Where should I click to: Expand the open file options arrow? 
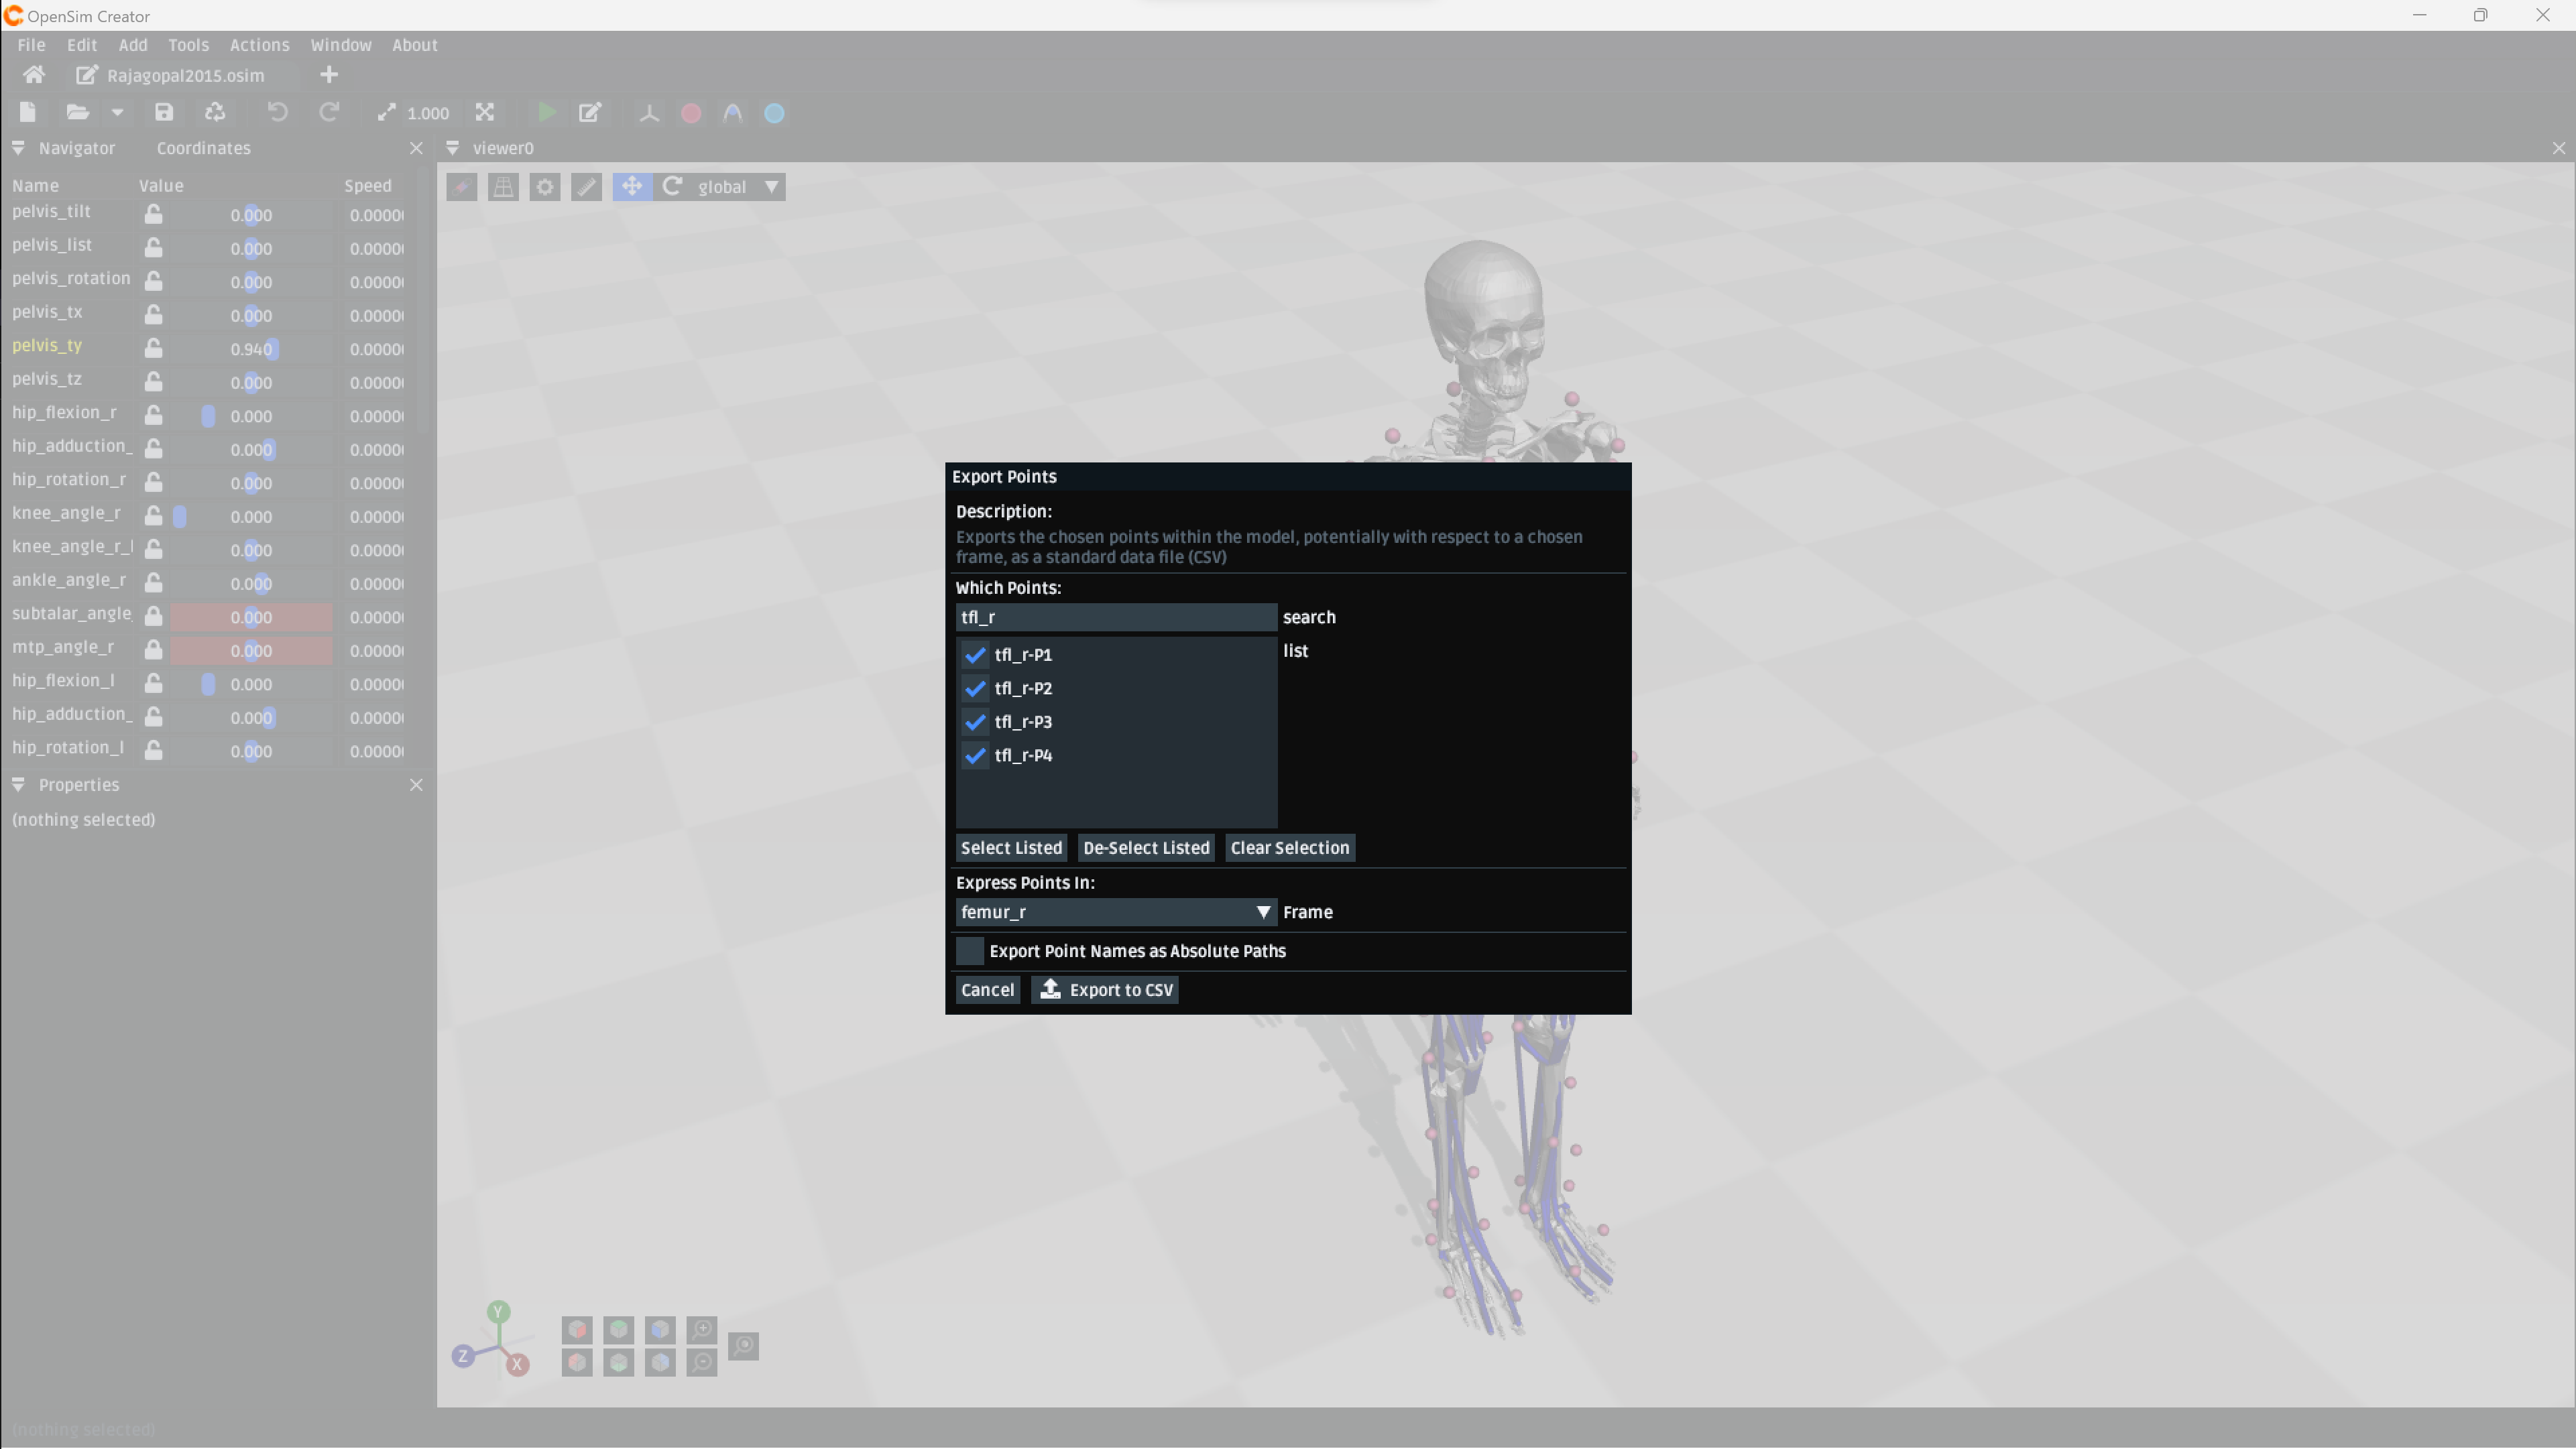click(x=118, y=112)
